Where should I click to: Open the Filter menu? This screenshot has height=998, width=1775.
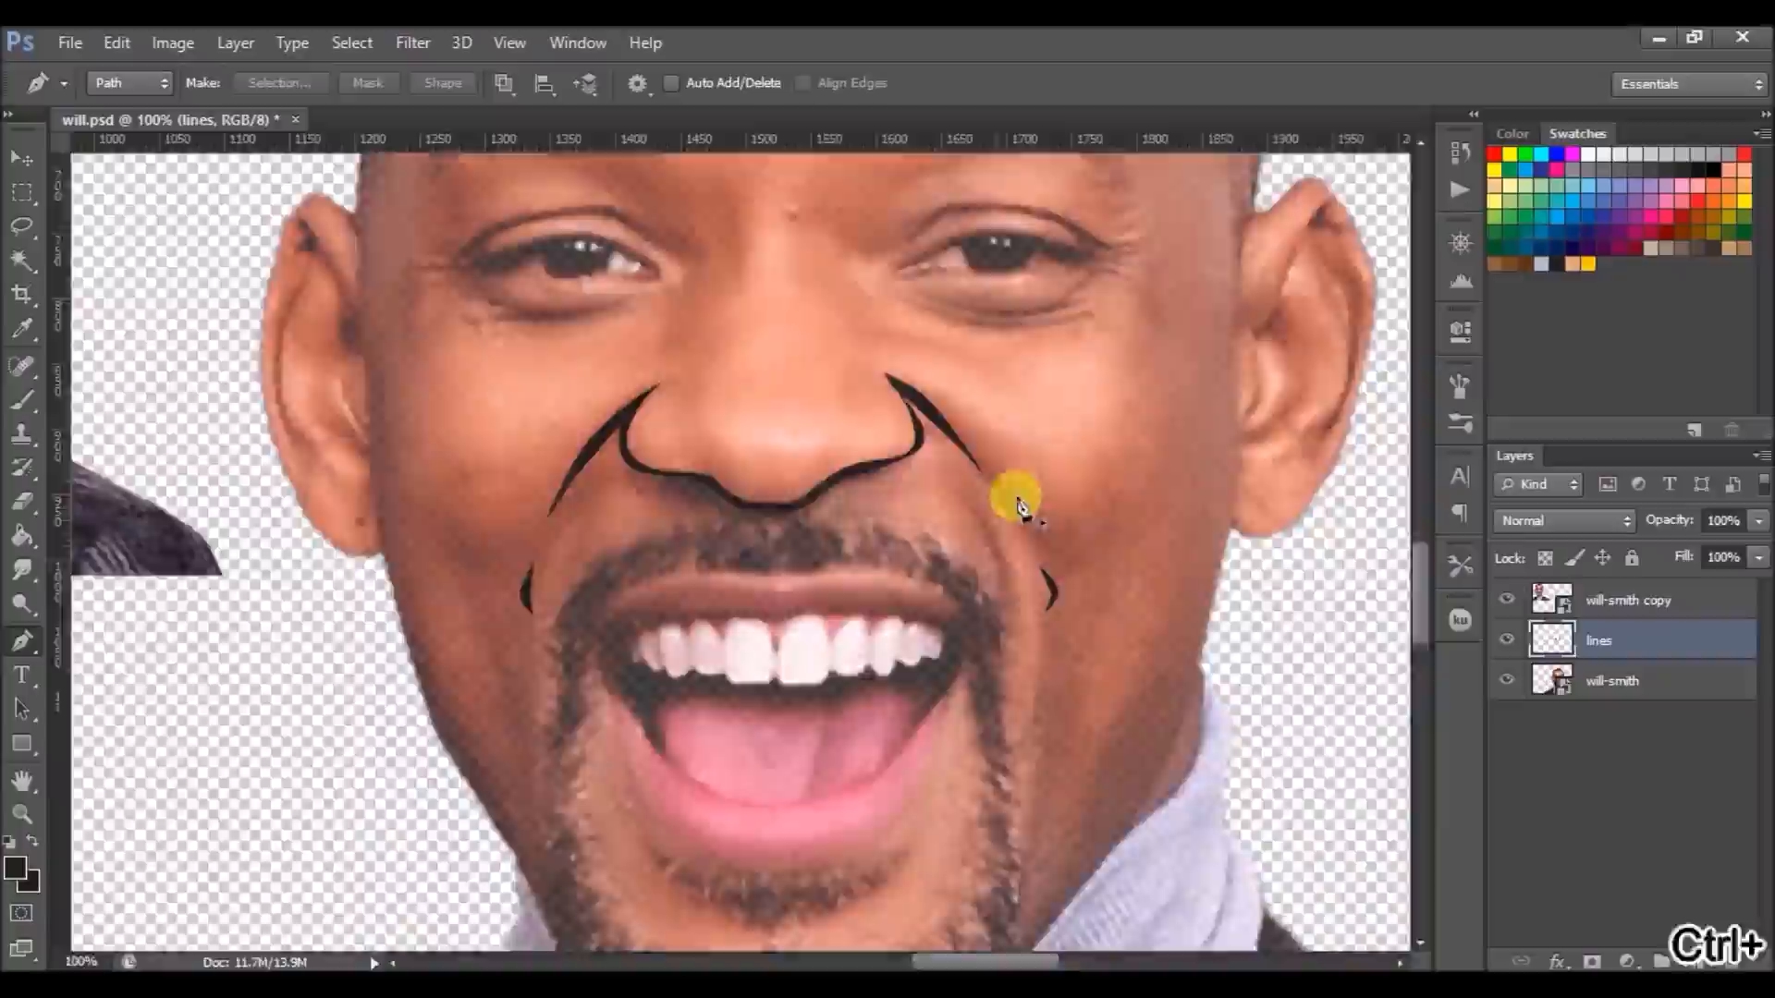tap(412, 43)
